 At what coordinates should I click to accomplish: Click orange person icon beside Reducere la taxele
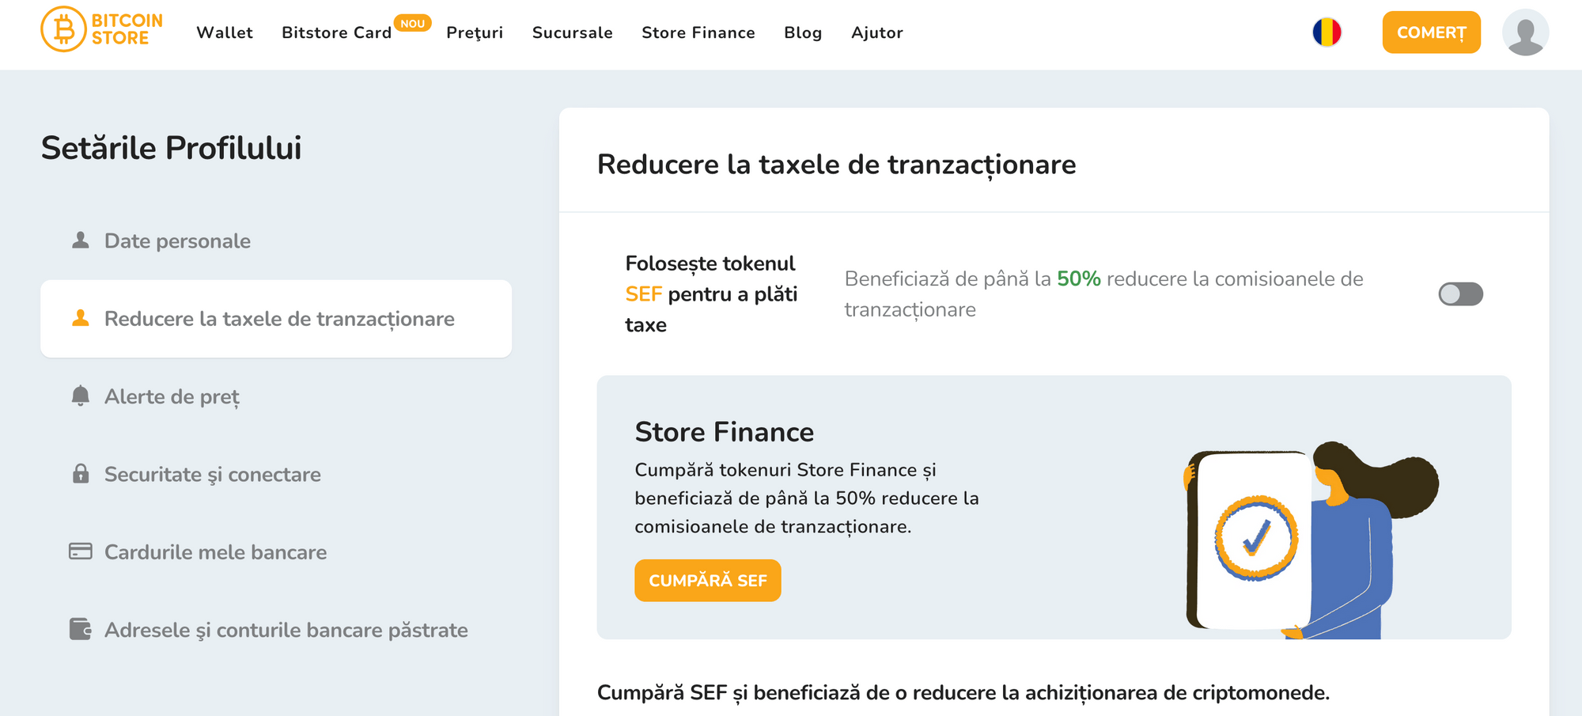click(80, 318)
